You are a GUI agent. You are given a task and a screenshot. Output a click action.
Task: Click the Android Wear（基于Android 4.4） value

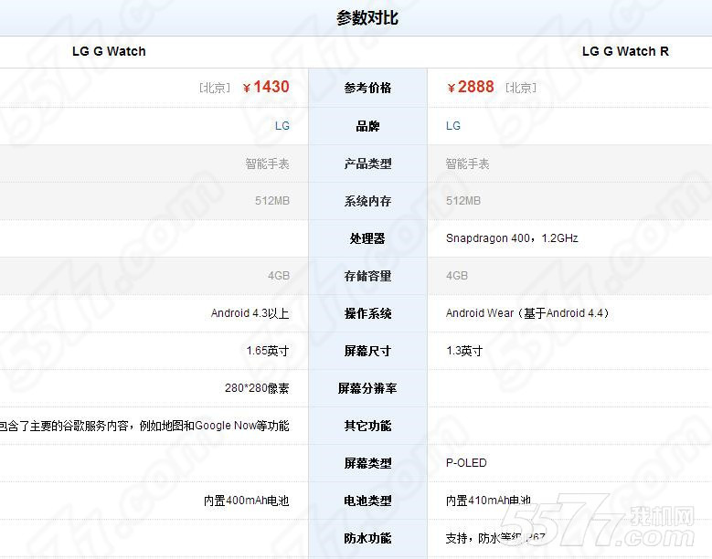[527, 313]
